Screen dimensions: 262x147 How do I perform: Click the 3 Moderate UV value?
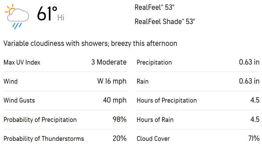click(x=109, y=62)
